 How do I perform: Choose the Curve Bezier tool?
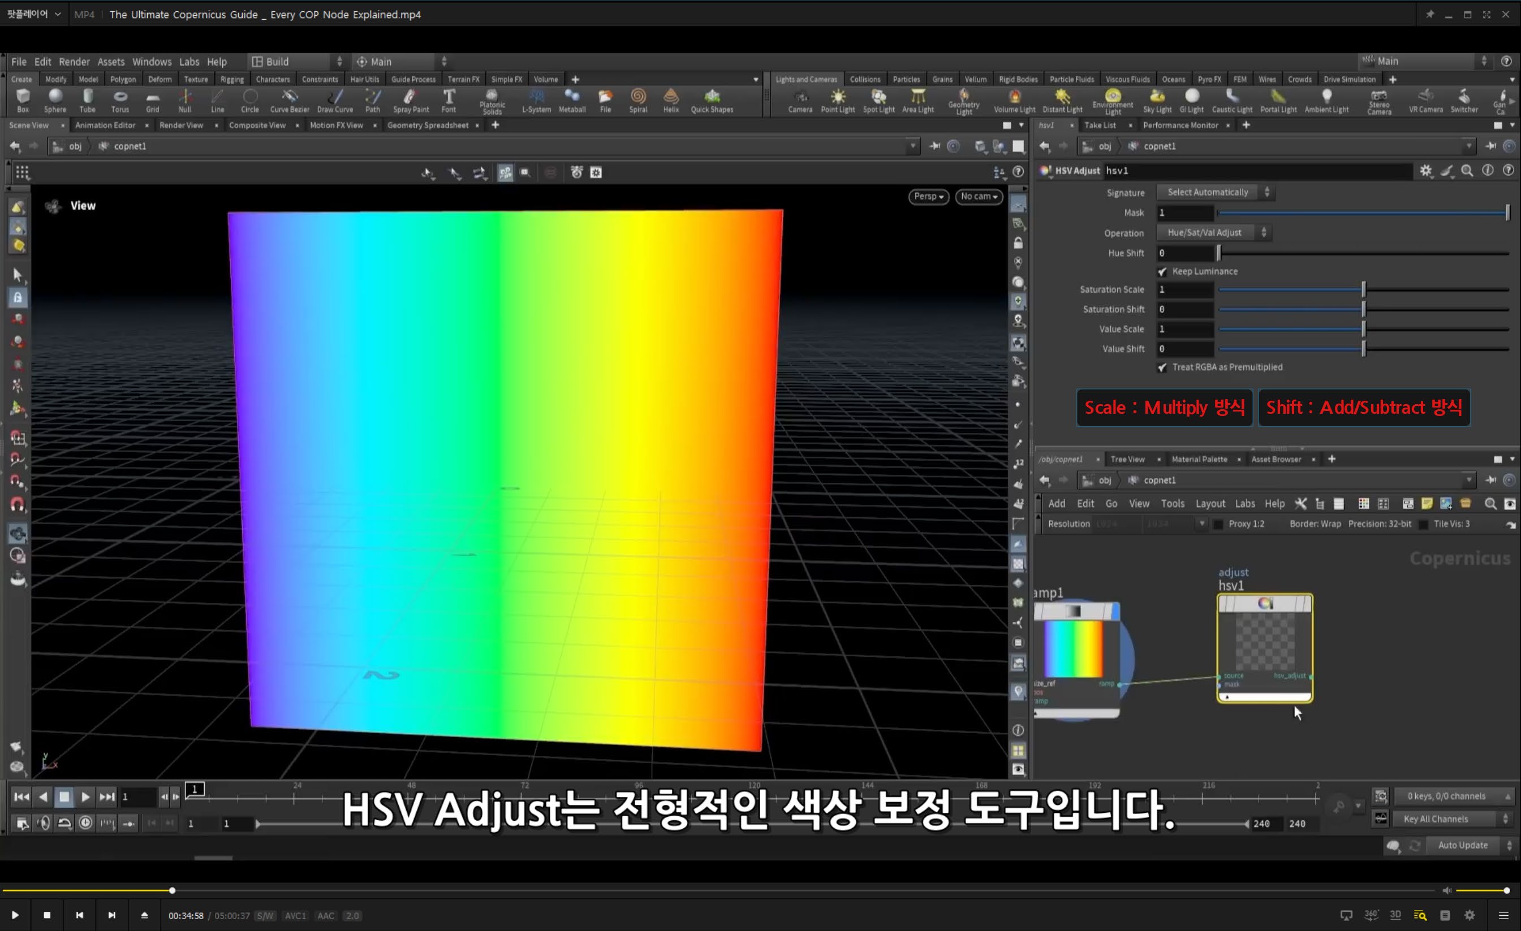[290, 101]
